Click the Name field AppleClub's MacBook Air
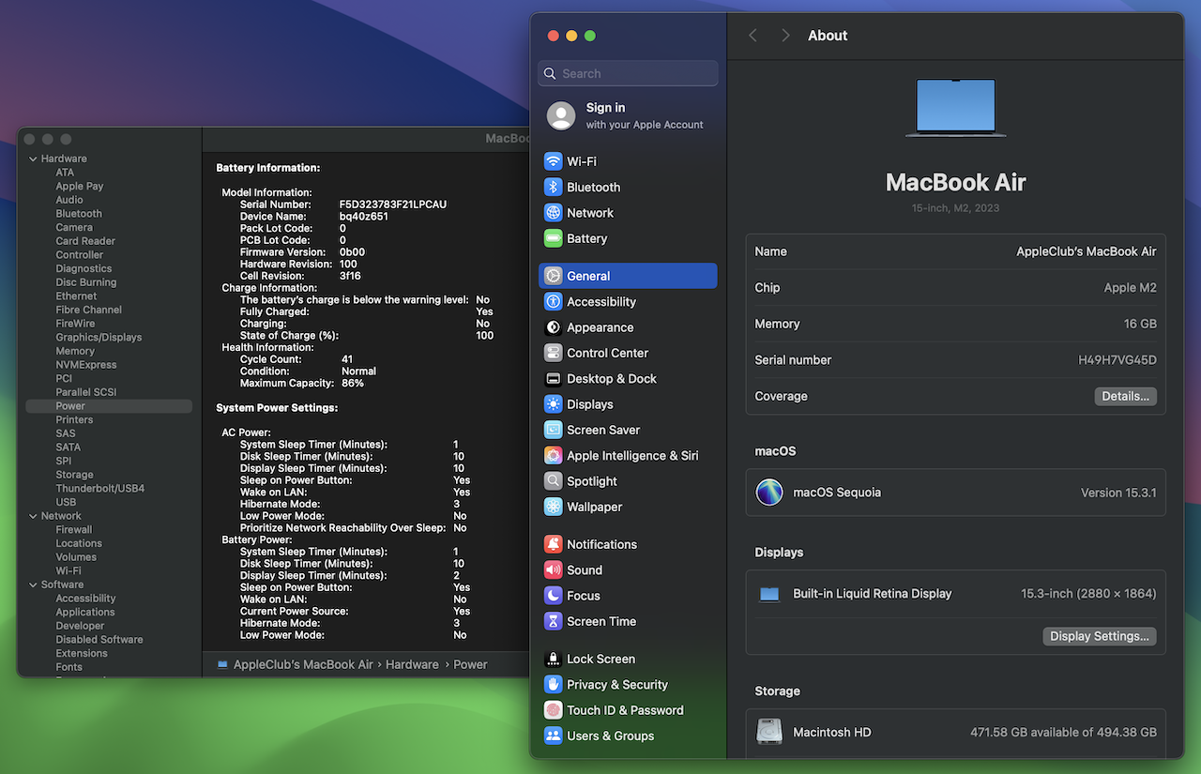 click(x=1086, y=251)
